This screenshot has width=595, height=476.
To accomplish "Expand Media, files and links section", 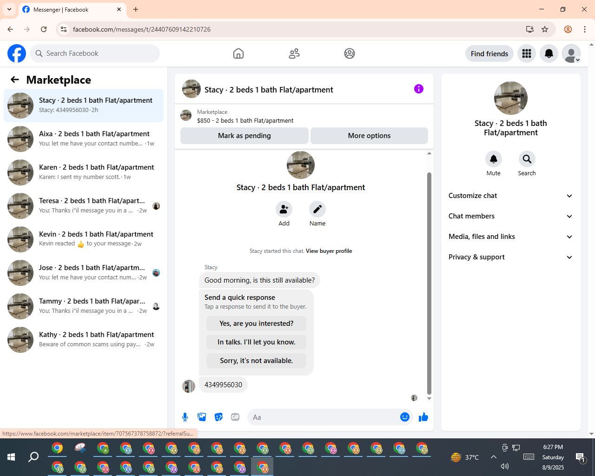I will coord(510,237).
